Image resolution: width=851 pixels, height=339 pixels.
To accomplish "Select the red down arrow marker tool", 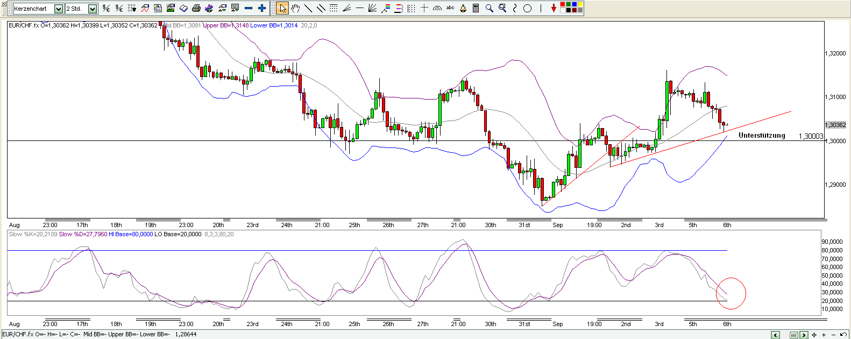I will (x=554, y=8).
